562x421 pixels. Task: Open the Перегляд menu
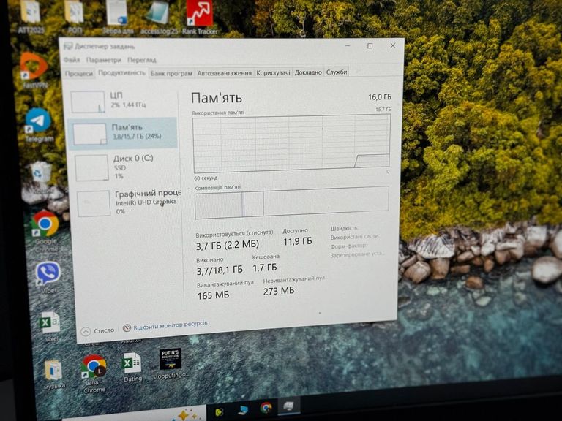140,60
